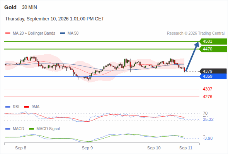This screenshot has height=154, width=228.
Task: Click the blue MACD legend swatch
Action: [8, 129]
